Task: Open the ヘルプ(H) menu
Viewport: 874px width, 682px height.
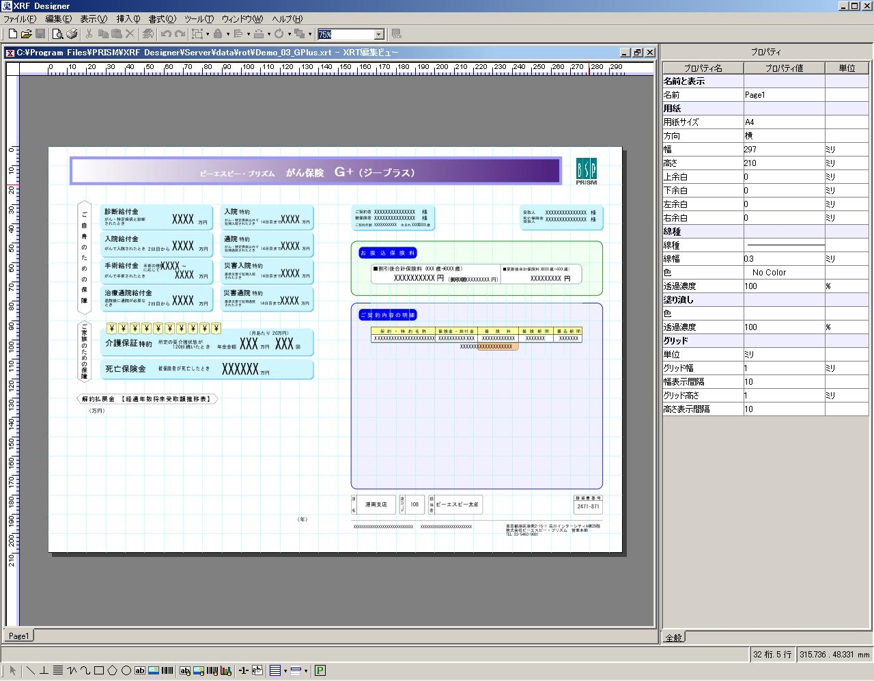Action: pyautogui.click(x=287, y=18)
